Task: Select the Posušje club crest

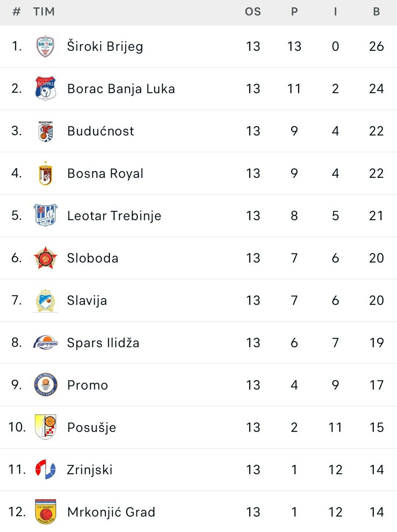Action: click(45, 427)
